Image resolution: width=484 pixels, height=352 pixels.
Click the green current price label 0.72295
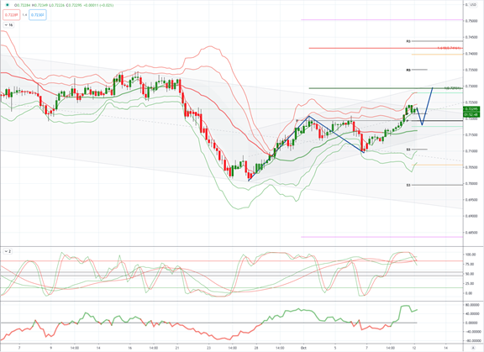pyautogui.click(x=471, y=109)
